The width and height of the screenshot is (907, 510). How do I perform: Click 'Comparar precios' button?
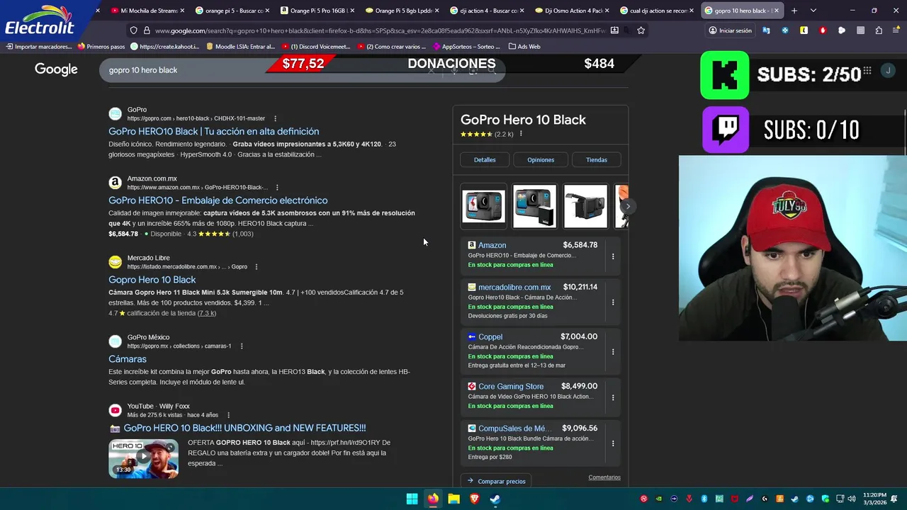tap(496, 481)
